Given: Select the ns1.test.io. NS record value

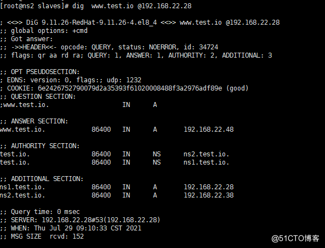Looking at the screenshot, I should click(206, 162).
